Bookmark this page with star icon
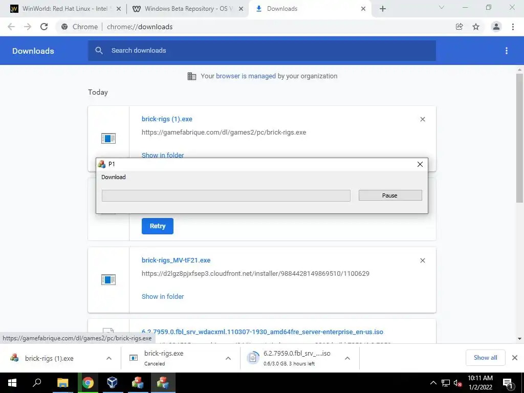 [x=476, y=27]
